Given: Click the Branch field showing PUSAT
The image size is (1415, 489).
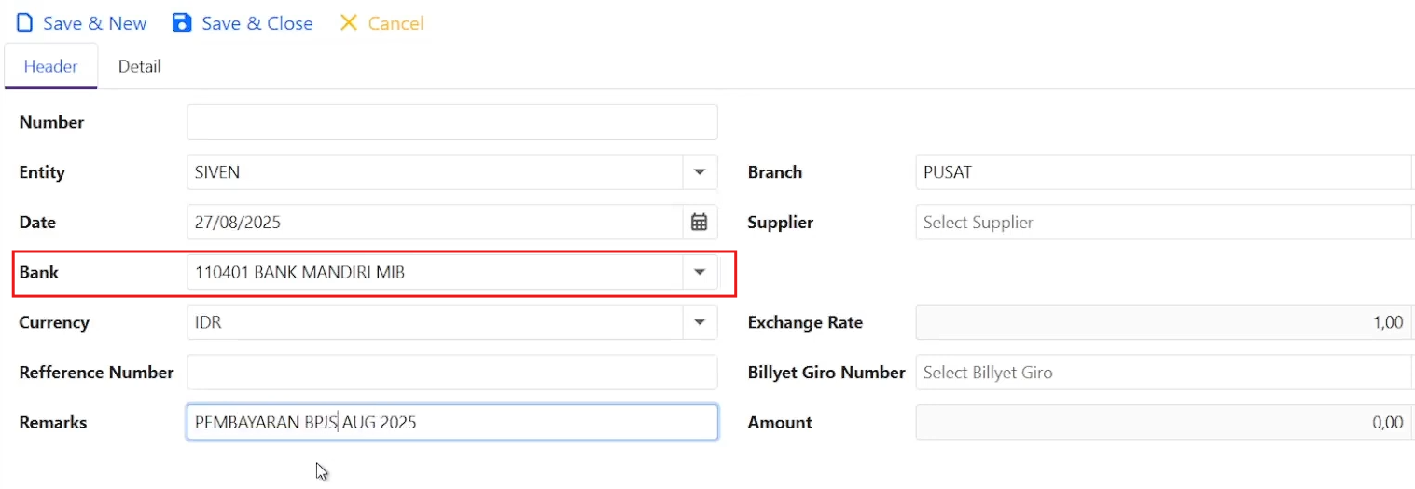Looking at the screenshot, I should (1164, 172).
